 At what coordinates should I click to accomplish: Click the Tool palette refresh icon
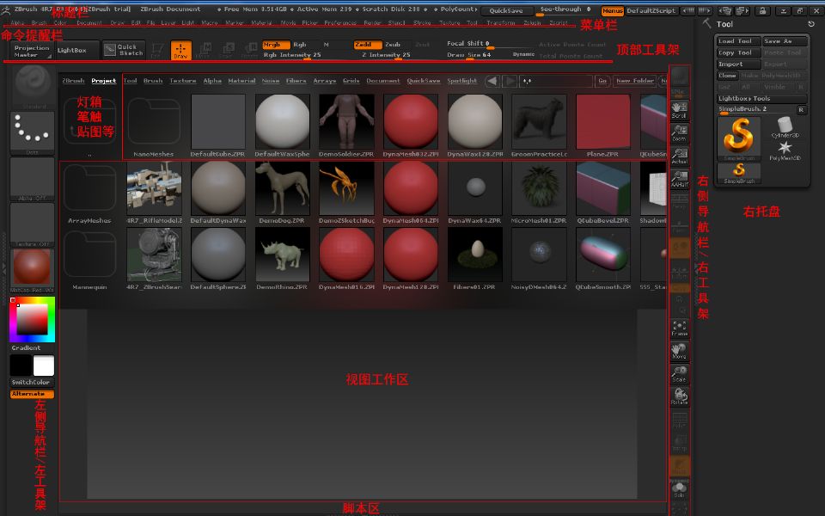pyautogui.click(x=810, y=24)
